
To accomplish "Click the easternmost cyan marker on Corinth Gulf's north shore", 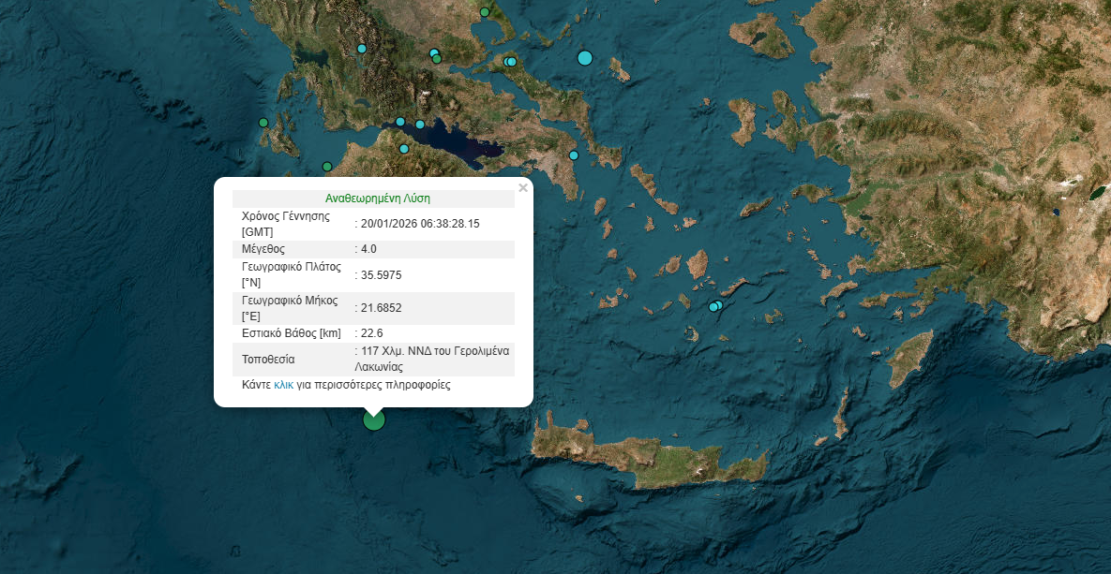I will point(420,125).
